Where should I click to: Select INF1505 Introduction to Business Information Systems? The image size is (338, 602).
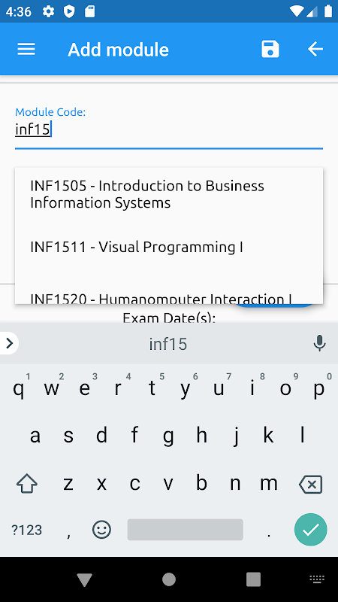click(x=169, y=194)
